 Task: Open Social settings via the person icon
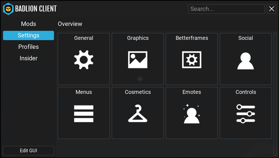click(x=245, y=61)
